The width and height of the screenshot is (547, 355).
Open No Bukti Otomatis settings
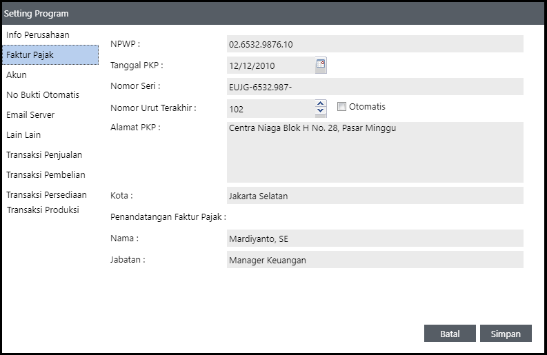43,94
